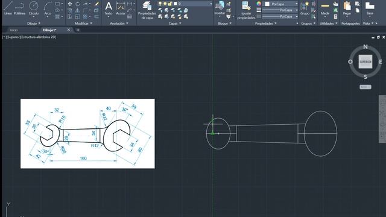The image size is (386, 217).
Task: Select the Polilínea tool
Action: pyautogui.click(x=19, y=8)
